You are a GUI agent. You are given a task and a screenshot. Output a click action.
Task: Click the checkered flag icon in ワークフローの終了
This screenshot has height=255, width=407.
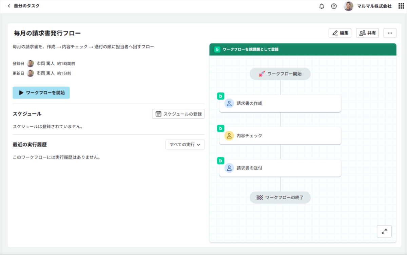(259, 197)
